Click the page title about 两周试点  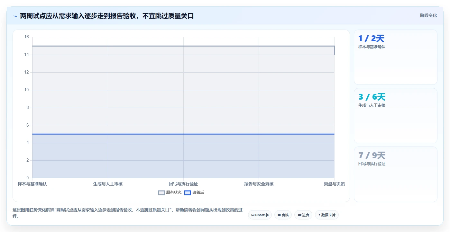(107, 16)
